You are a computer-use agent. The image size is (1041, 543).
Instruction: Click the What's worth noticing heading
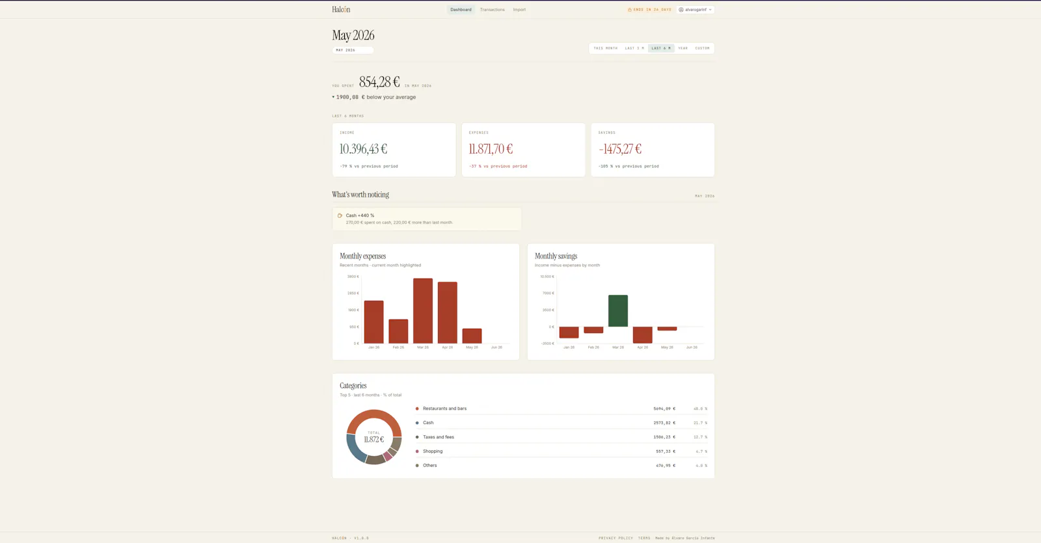pyautogui.click(x=360, y=195)
